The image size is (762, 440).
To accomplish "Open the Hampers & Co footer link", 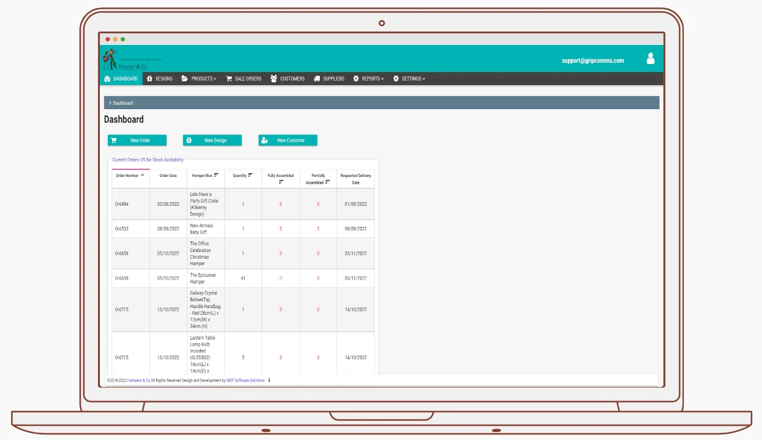I will 139,380.
